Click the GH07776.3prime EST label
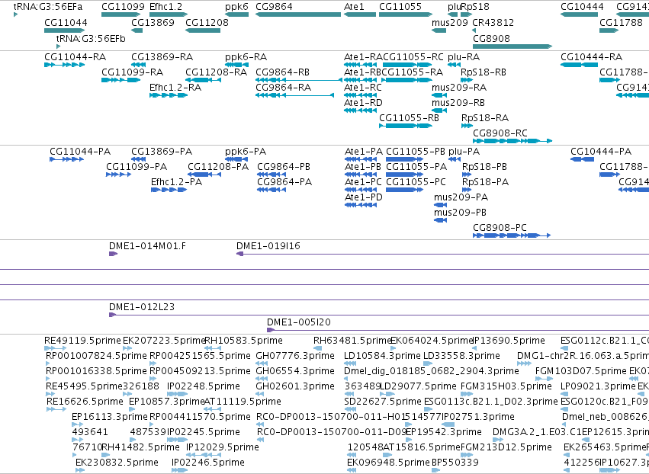 pyautogui.click(x=295, y=356)
